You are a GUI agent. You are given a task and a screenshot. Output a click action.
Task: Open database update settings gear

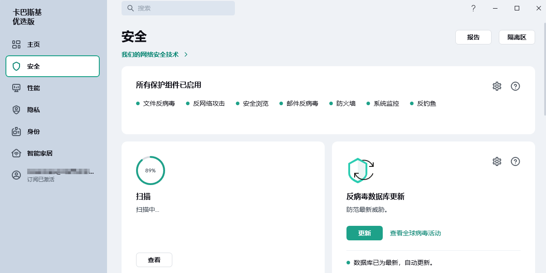click(x=497, y=161)
